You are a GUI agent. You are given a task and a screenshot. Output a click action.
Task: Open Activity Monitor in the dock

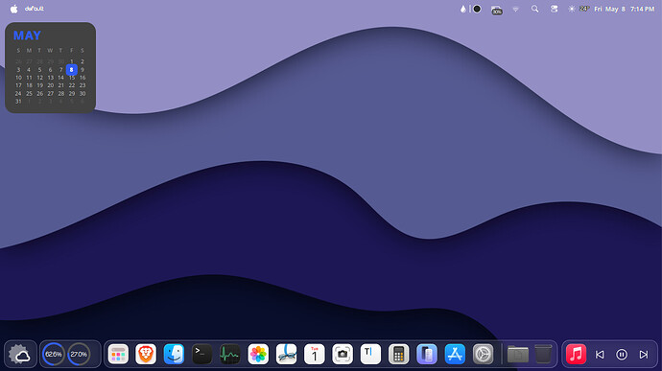coord(230,354)
